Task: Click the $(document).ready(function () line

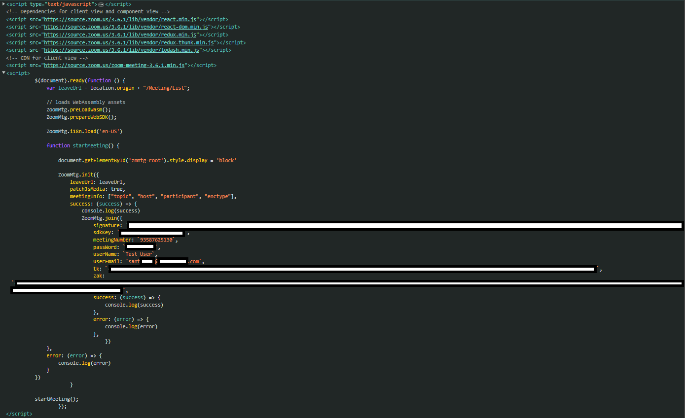Action: [80, 80]
